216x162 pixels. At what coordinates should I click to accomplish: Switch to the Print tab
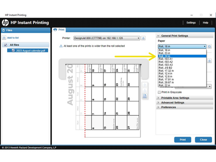coord(59,30)
